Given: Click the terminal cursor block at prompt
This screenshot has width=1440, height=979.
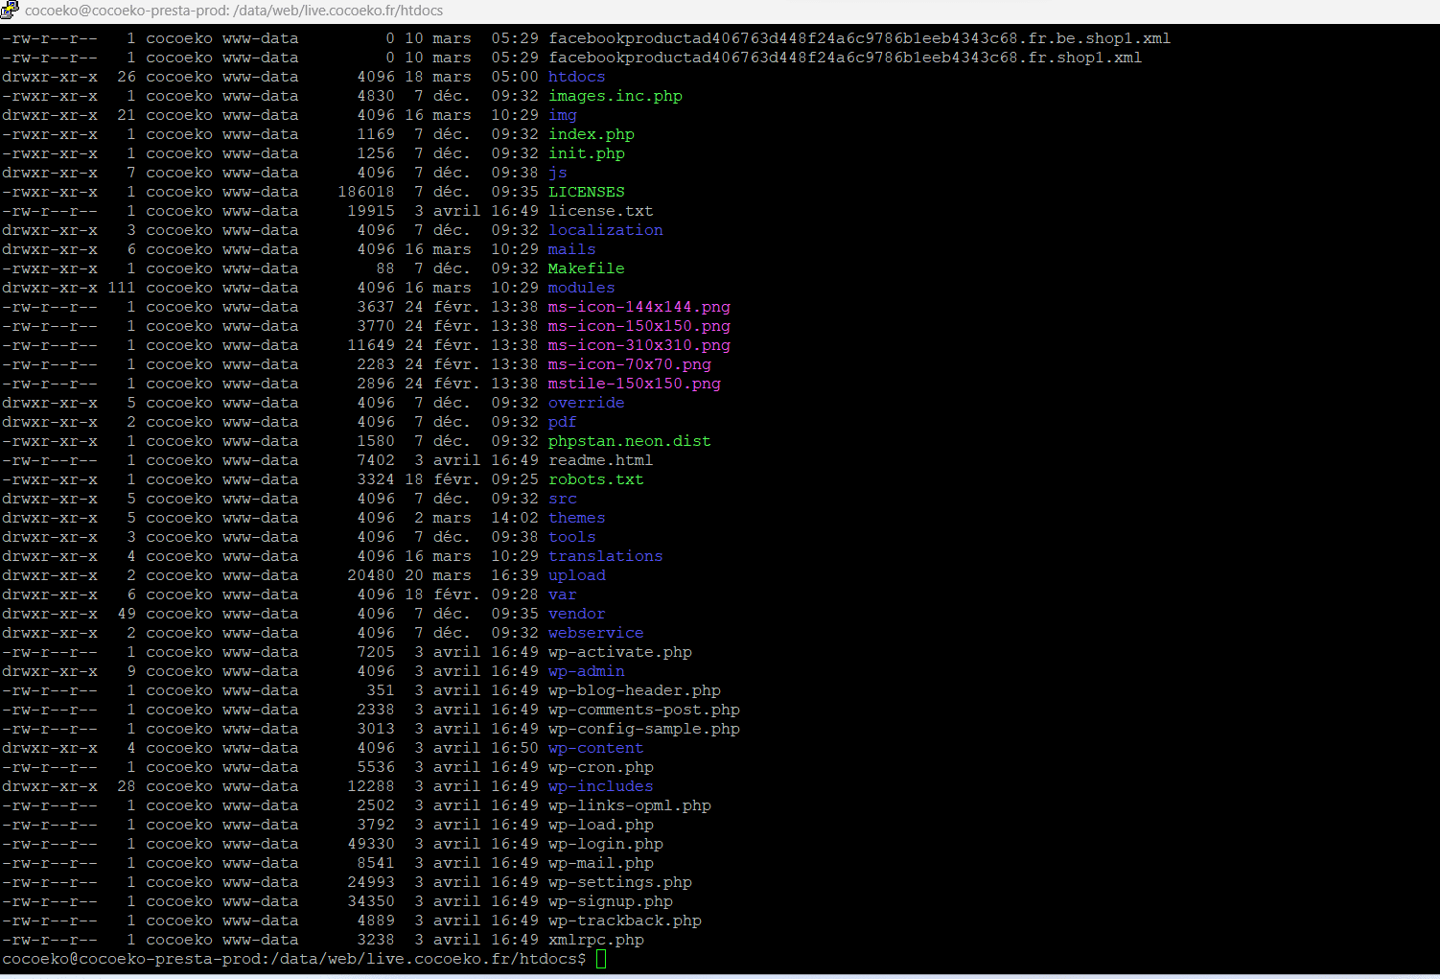Looking at the screenshot, I should pos(601,959).
